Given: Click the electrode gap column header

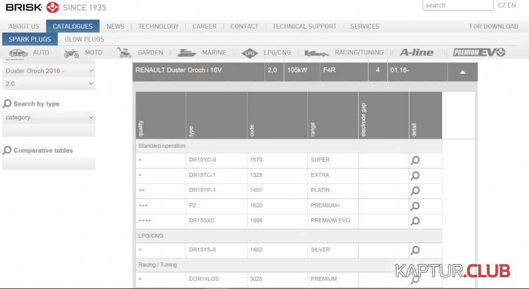Looking at the screenshot, I should coord(384,115).
